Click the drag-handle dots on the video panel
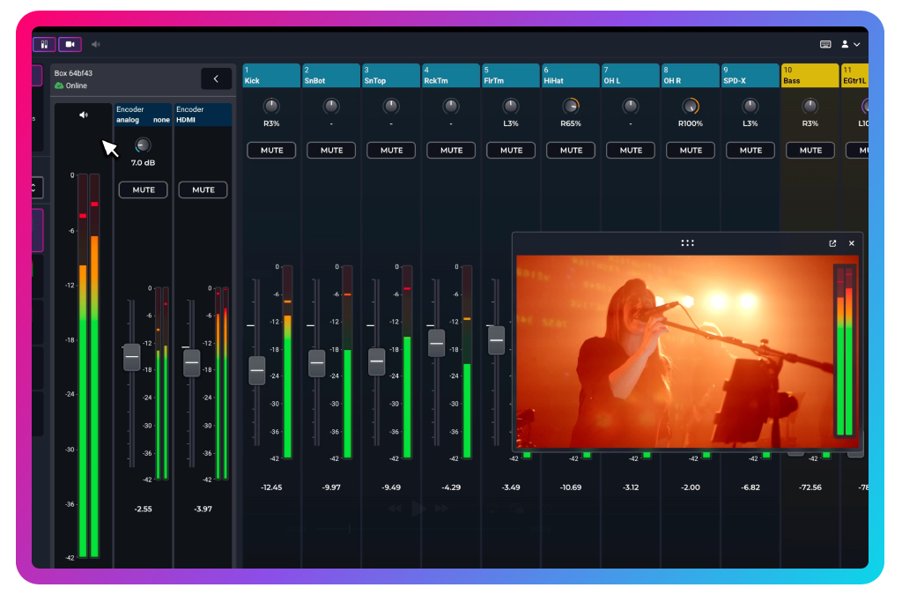902x595 pixels. tap(688, 243)
